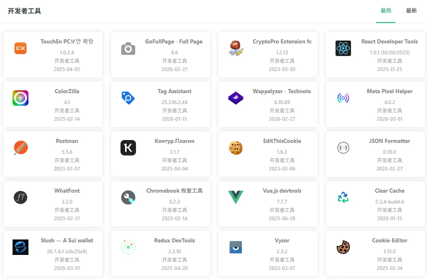Open the Tag Assistant title link
428x280 pixels.
click(174, 92)
